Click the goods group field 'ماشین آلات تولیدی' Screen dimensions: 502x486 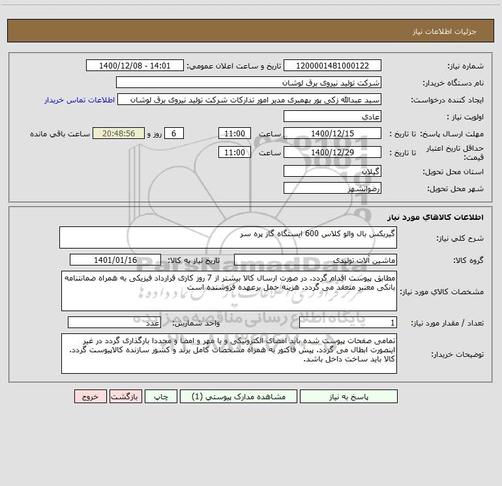(316, 260)
